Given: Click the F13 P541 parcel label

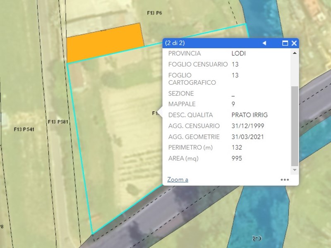Looking at the screenshot, I should coord(24,129).
